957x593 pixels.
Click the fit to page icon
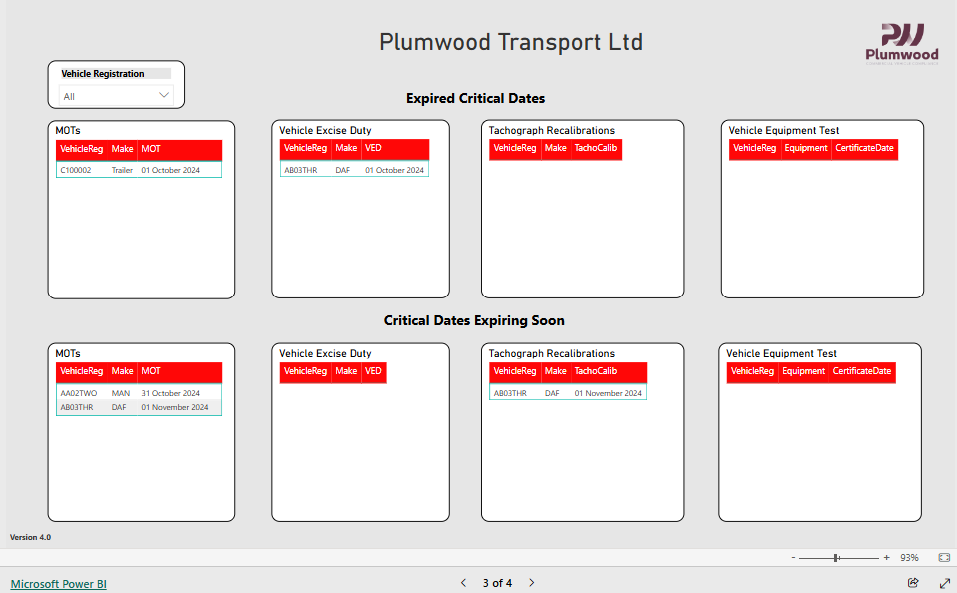(x=944, y=558)
